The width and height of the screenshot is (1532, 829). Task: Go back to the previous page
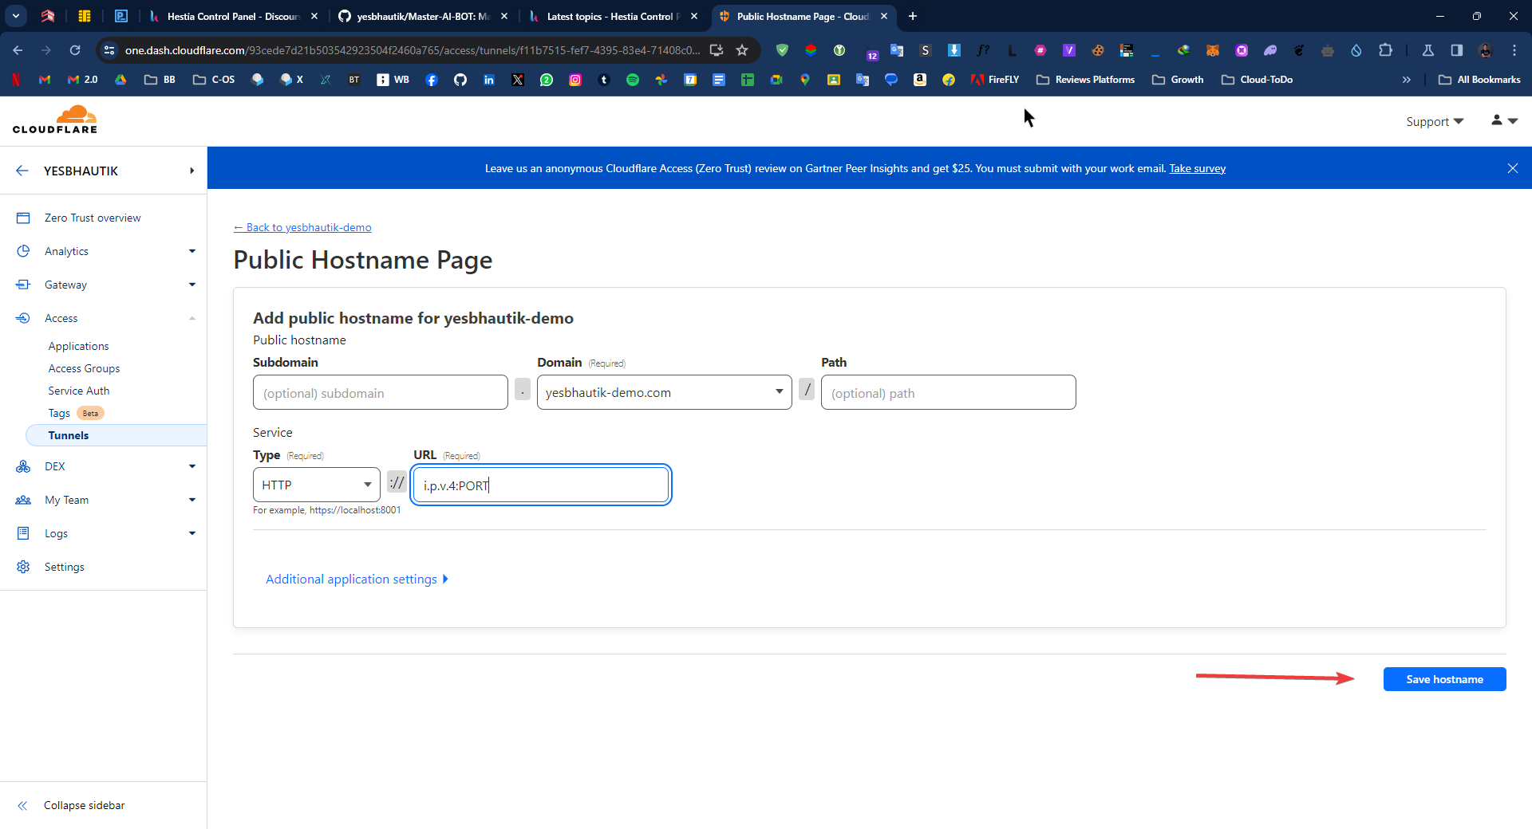18,50
